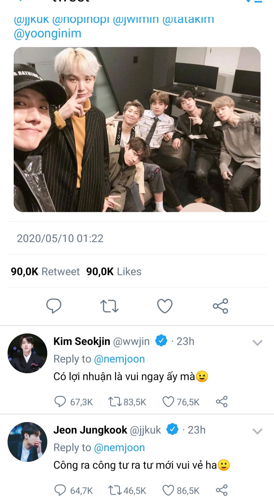This screenshot has width=274, height=497.
Task: Share Jeon Jungkook's reply
Action: (x=222, y=490)
